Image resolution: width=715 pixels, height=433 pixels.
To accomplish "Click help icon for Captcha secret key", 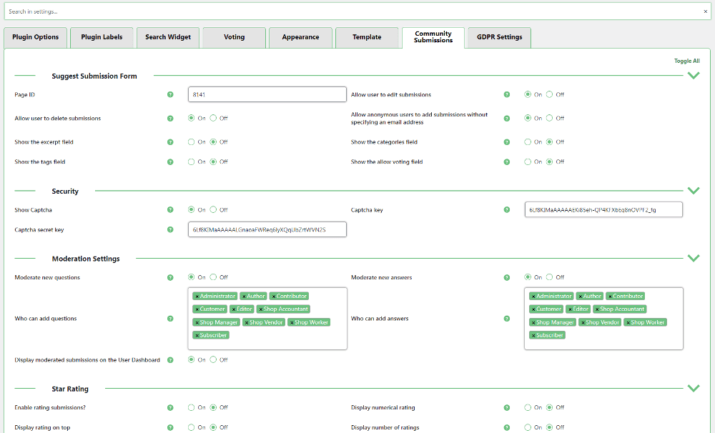I will point(170,230).
